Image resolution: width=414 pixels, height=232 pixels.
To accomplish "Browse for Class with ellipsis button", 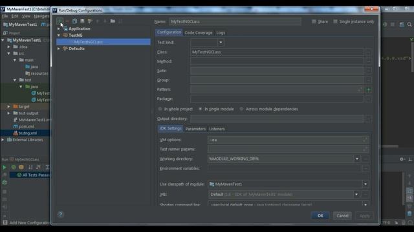I will pos(369,52).
